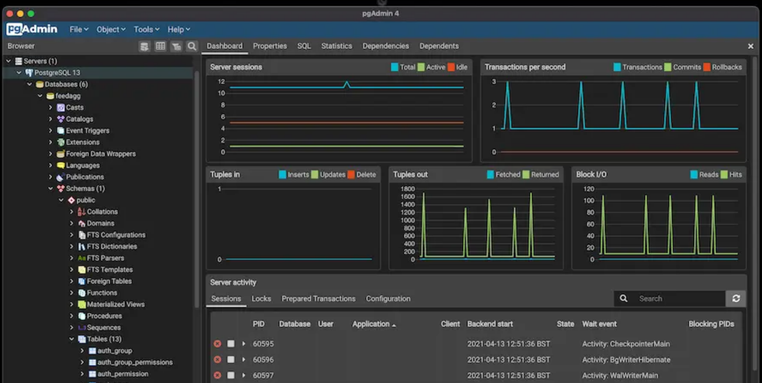Image resolution: width=762 pixels, height=383 pixels.
Task: Click the filter icon in the Browser toolbar
Action: click(x=176, y=46)
